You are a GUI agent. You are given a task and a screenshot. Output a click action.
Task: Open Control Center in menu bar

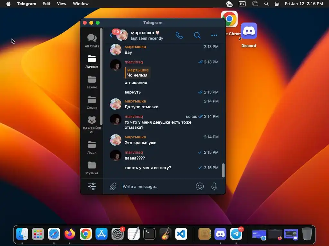(277, 4)
